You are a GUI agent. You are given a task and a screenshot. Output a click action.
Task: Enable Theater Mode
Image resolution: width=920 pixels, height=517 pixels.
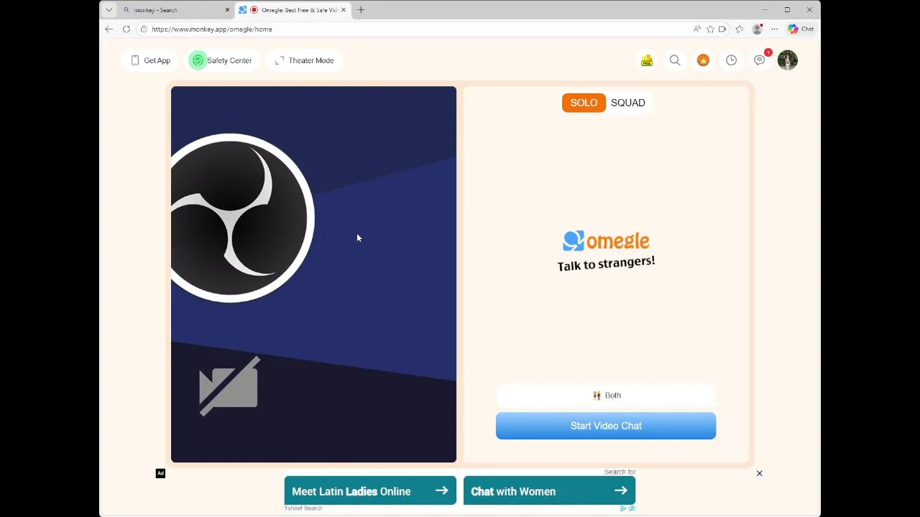[304, 60]
